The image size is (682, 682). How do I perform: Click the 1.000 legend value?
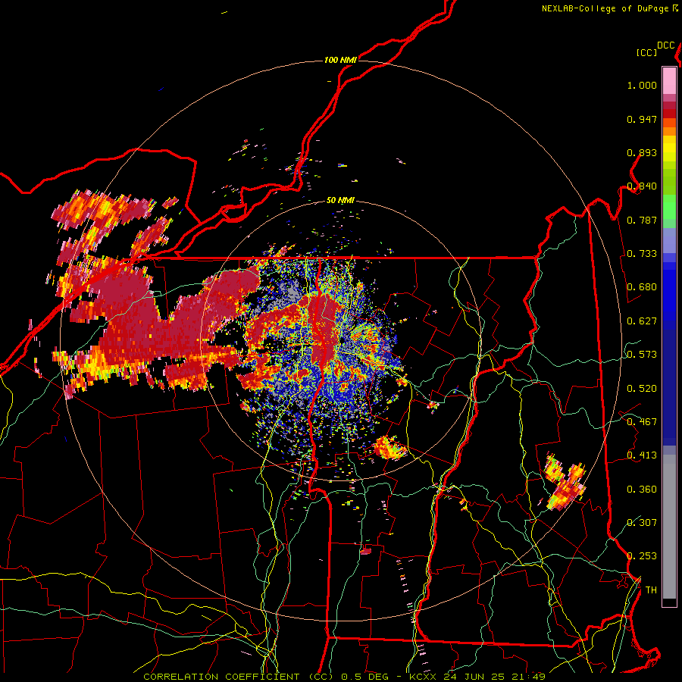click(642, 85)
